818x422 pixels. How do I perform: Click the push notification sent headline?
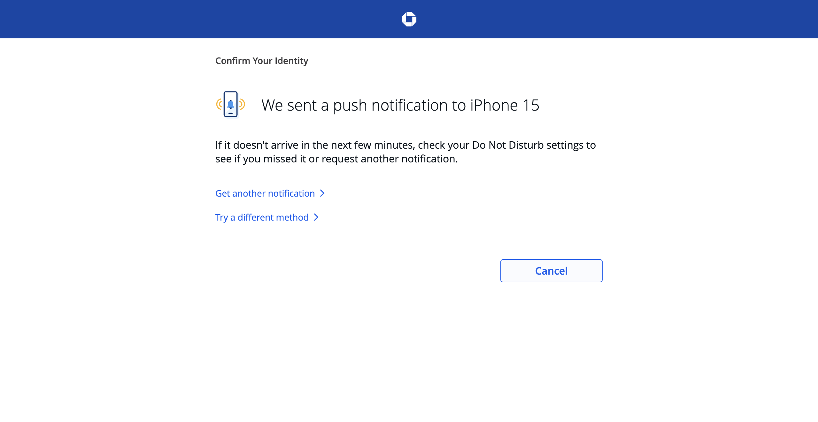[x=400, y=105]
